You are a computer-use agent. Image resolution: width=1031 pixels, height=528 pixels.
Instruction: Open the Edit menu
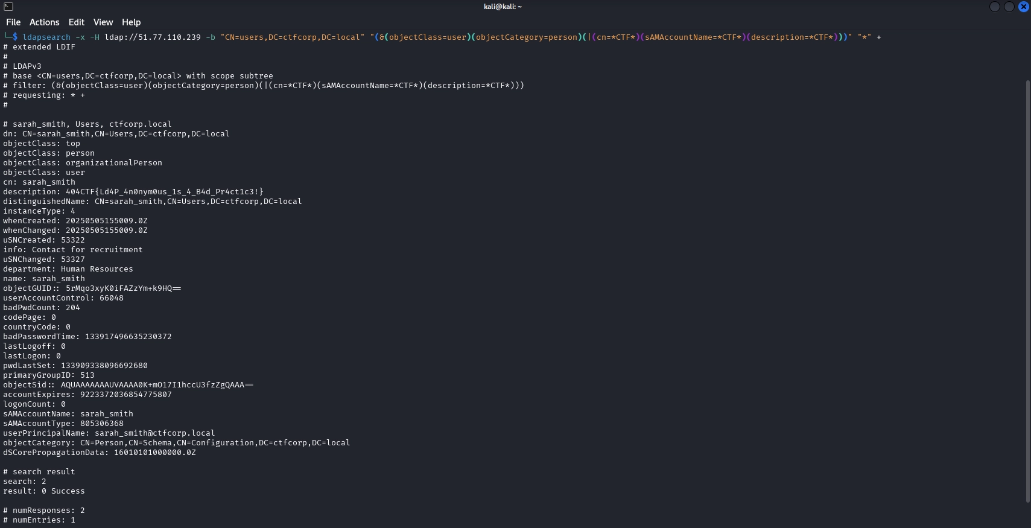pos(77,22)
